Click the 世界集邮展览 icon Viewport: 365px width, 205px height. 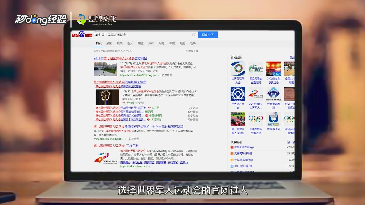click(273, 94)
